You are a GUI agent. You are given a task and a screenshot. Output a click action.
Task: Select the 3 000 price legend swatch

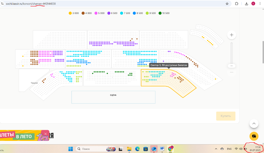[x=70, y=13]
